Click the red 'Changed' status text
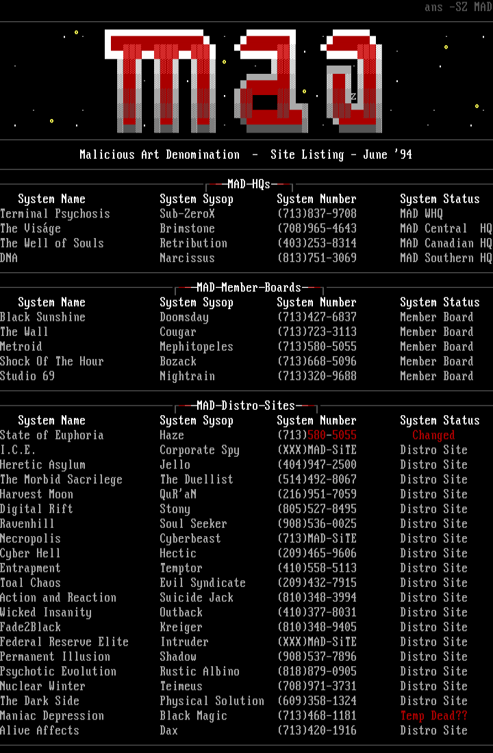Viewport: 493px width, 753px height. tap(433, 436)
